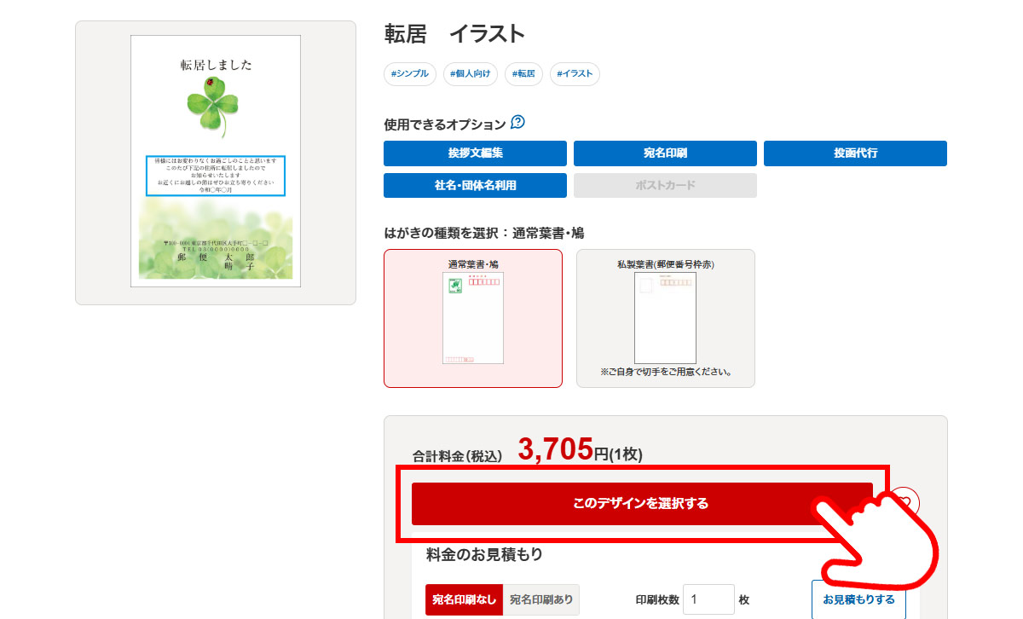Viewport: 1023px width, 619px height.
Task: Click the help question mark beside 使用できるオプション
Action: coord(517,123)
